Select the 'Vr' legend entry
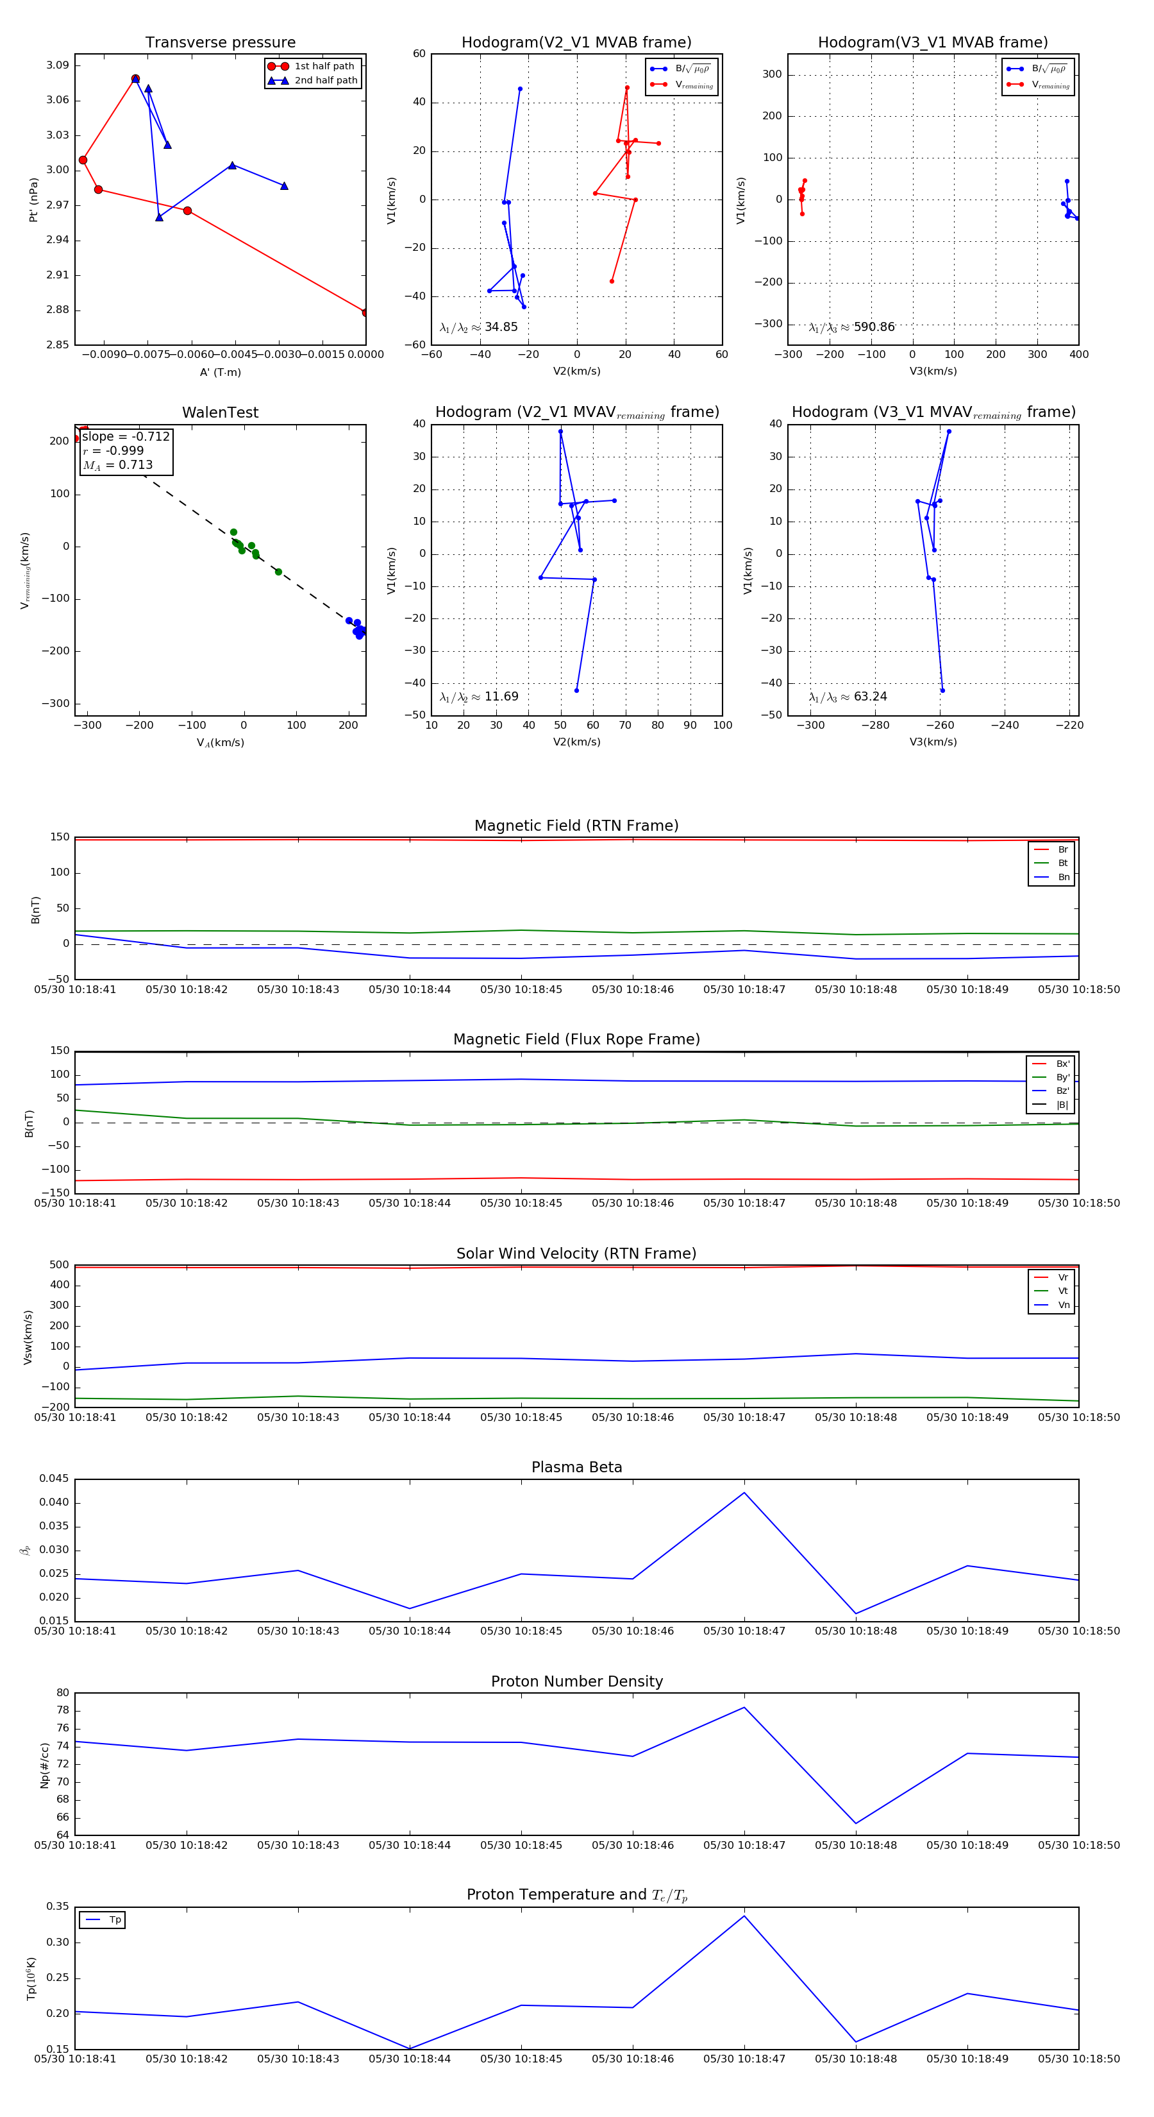The width and height of the screenshot is (1154, 2117). [x=1051, y=1277]
